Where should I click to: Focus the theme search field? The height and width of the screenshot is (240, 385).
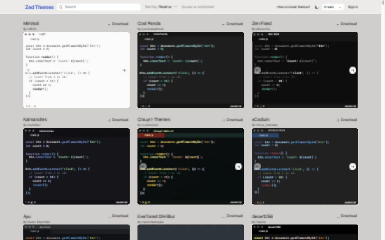(99, 7)
